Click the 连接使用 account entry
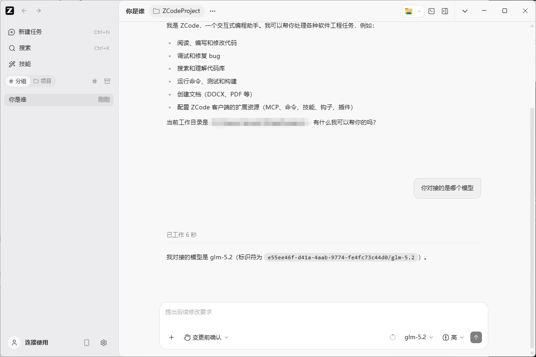The height and width of the screenshot is (357, 536). (x=29, y=343)
